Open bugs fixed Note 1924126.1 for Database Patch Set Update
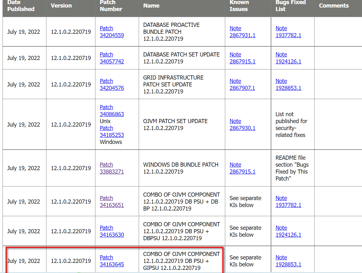This screenshot has height=273, width=362. (x=288, y=58)
